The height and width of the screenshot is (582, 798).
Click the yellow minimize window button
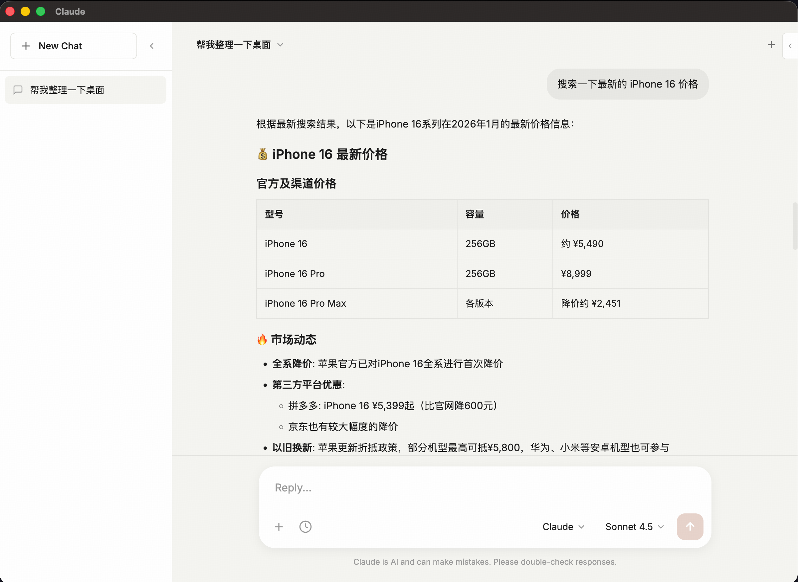click(x=25, y=11)
